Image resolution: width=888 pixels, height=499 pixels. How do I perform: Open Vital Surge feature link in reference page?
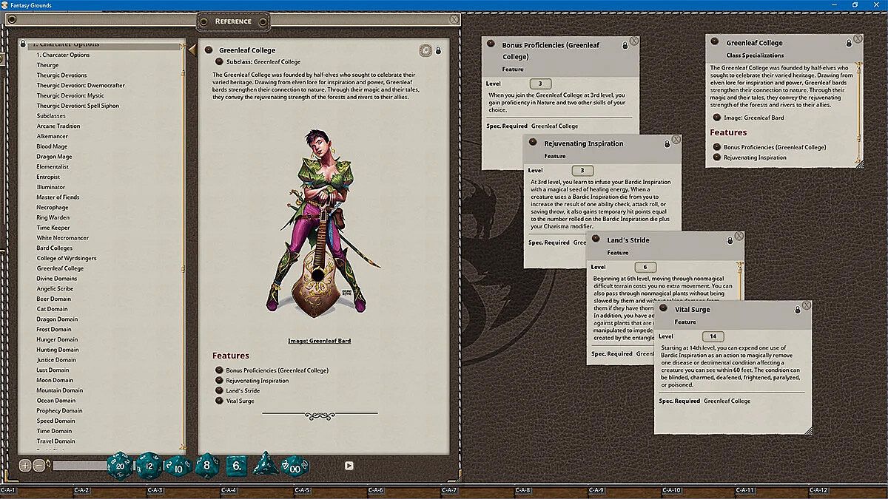240,401
